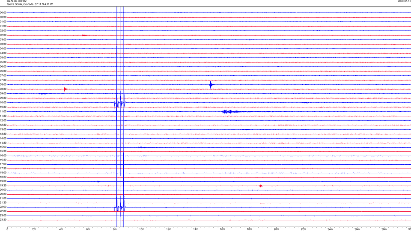This screenshot has height=231, width=411.
Task: Click the 16m tick label on time axis
Action: 223,229
